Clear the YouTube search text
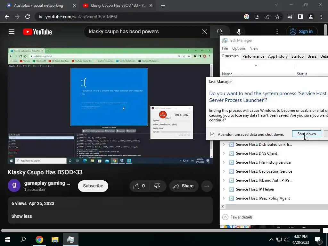Screen dimensions: 328x246 205,32
